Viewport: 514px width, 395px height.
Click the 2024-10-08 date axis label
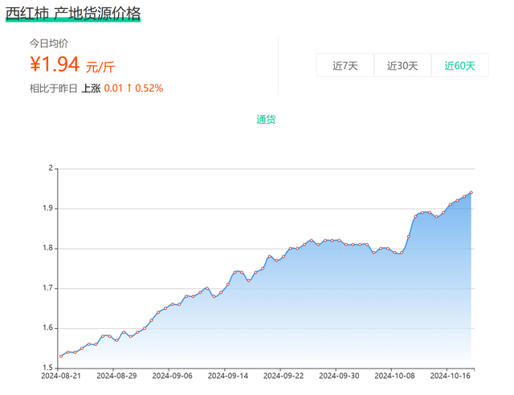(394, 376)
